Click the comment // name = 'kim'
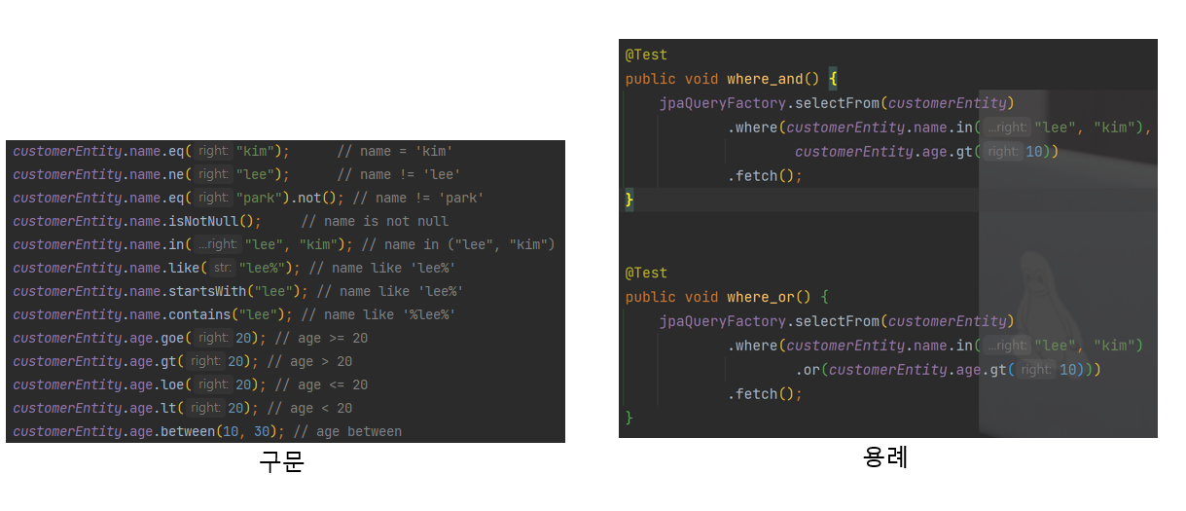The height and width of the screenshot is (511, 1186). [x=394, y=151]
